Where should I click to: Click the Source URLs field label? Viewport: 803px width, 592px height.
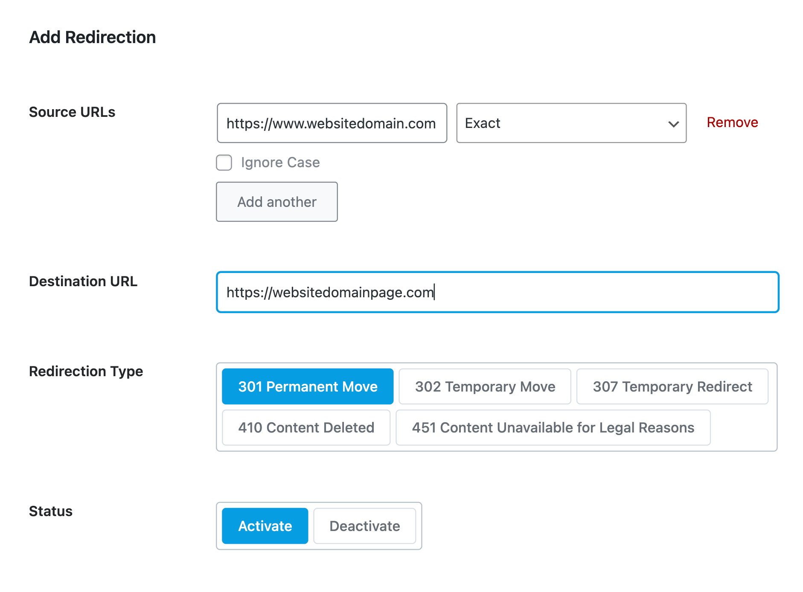pyautogui.click(x=72, y=112)
